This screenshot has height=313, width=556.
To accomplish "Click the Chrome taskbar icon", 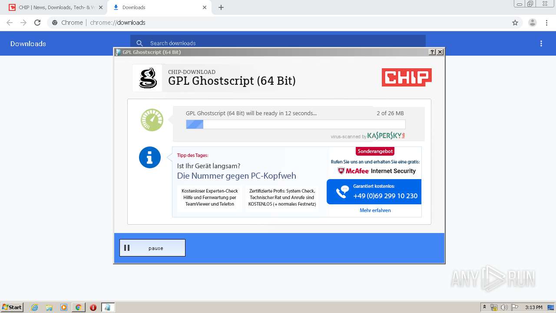I will click(x=78, y=307).
